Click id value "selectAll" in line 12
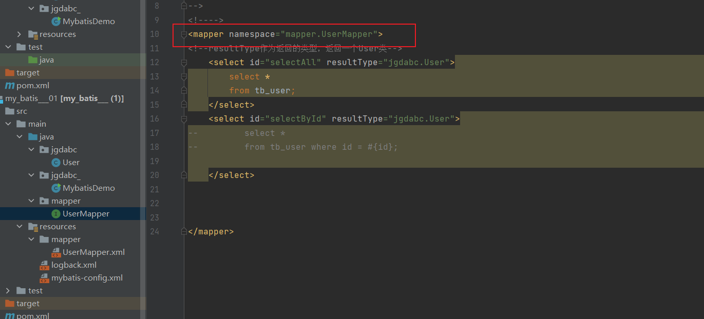 (x=293, y=63)
